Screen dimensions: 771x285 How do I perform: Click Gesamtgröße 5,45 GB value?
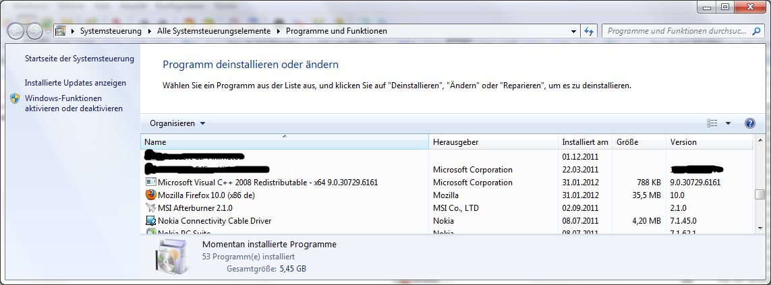(293, 269)
